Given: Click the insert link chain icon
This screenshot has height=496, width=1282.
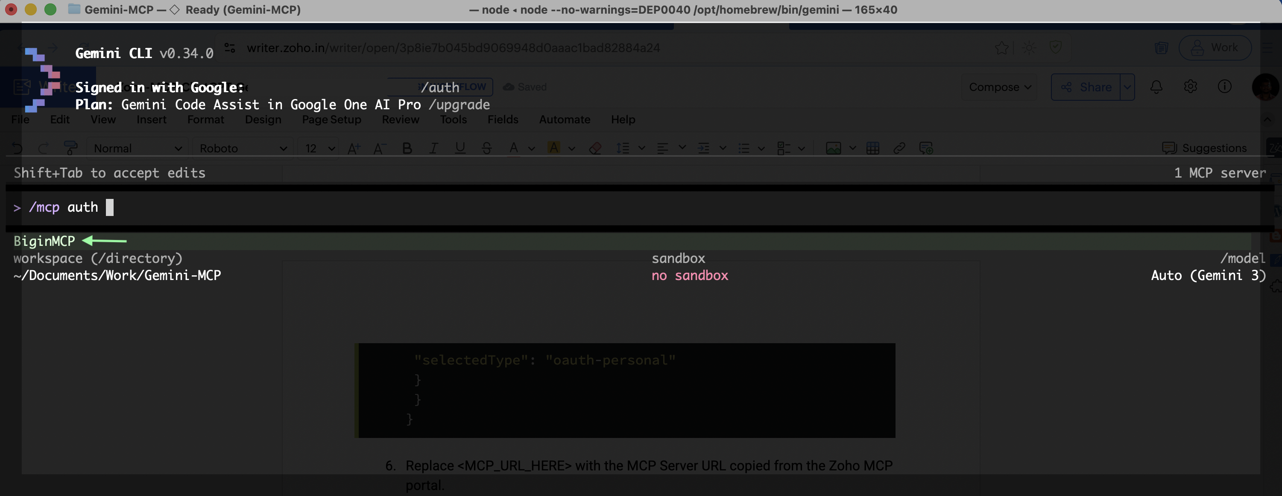Looking at the screenshot, I should 899,148.
